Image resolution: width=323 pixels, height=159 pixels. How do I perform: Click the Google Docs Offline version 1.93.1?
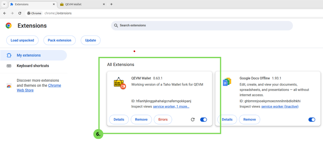click(276, 78)
